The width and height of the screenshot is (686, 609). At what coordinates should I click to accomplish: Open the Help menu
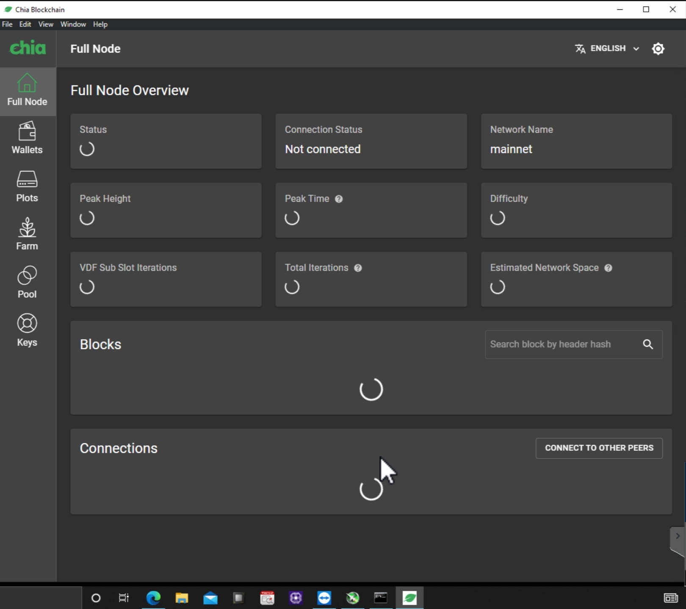pos(100,24)
